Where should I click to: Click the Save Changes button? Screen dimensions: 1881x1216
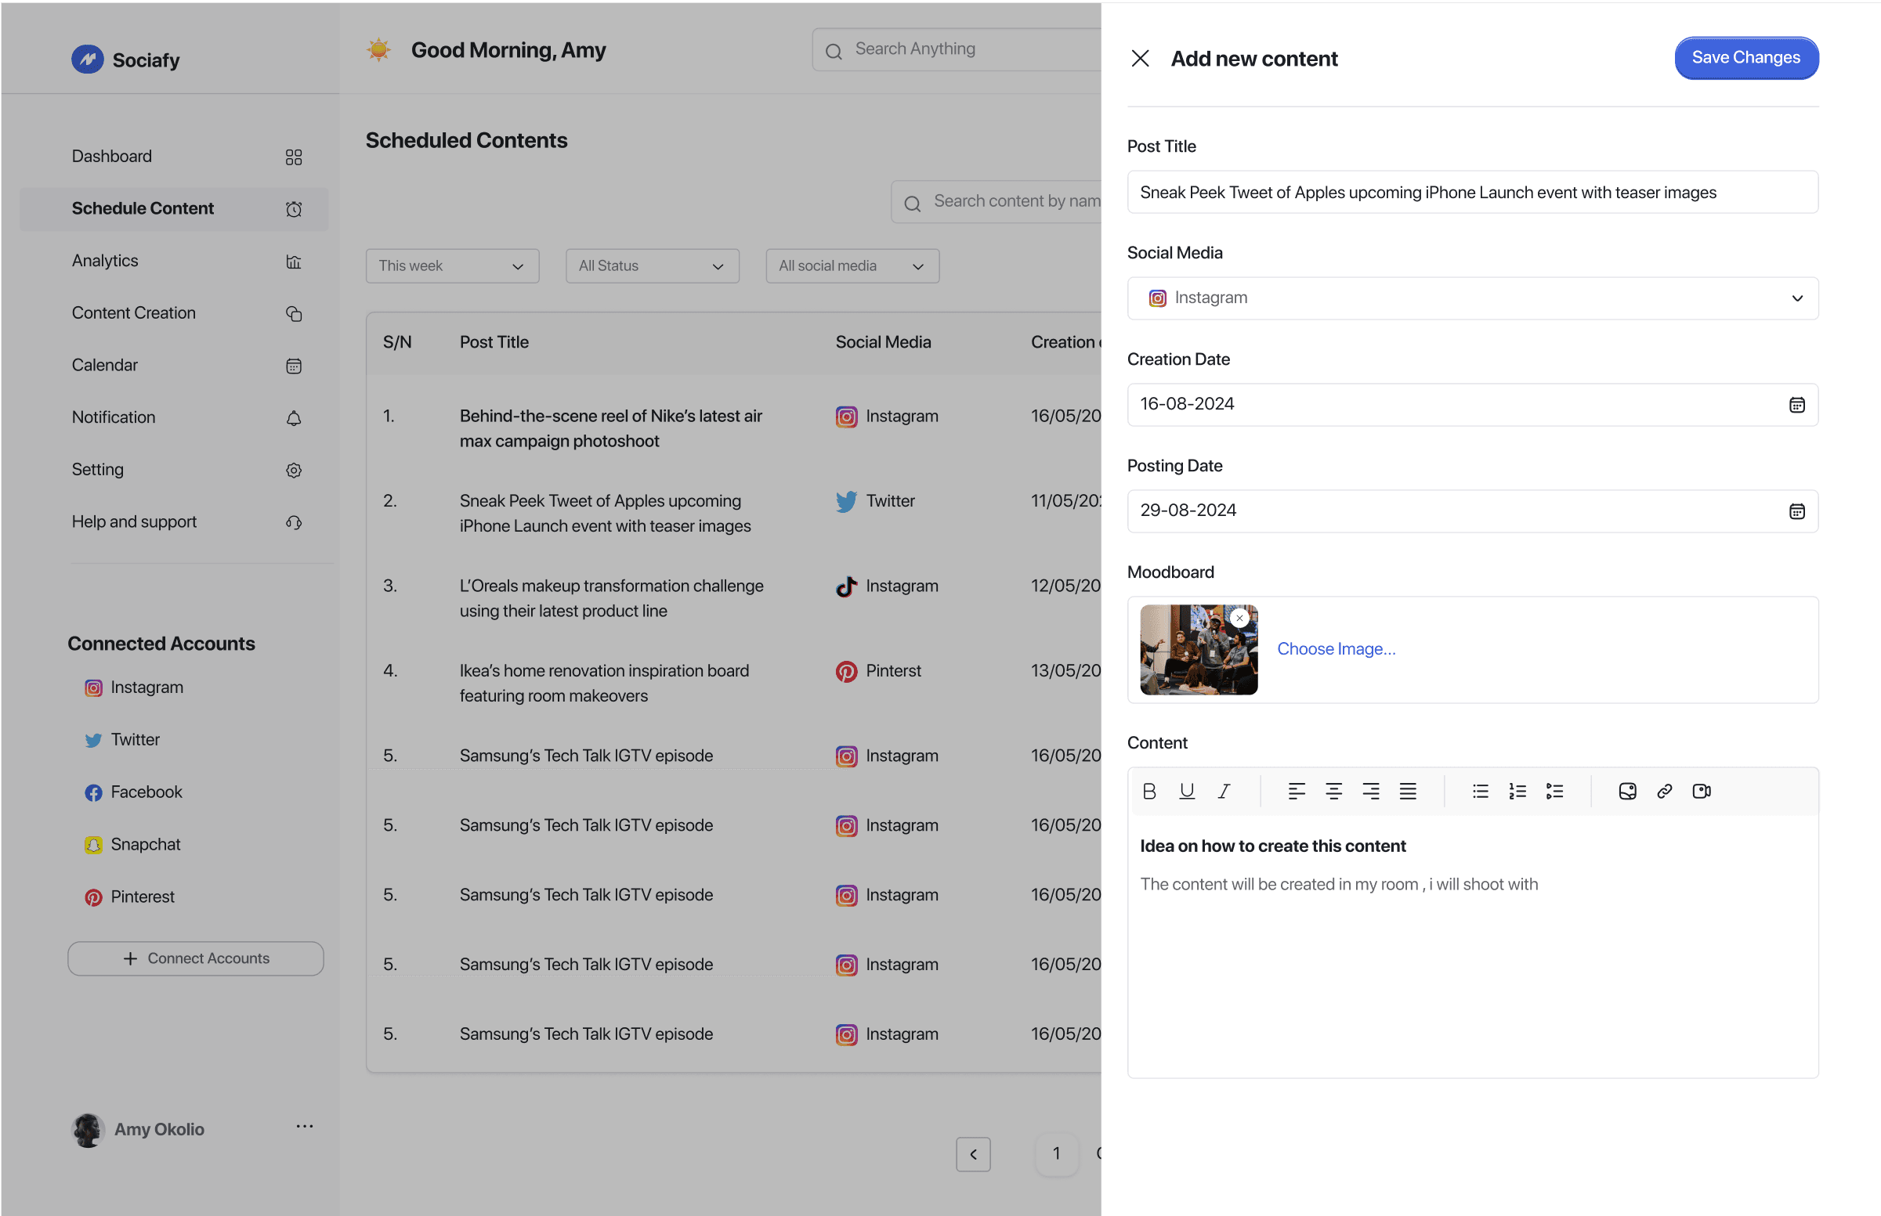tap(1746, 58)
